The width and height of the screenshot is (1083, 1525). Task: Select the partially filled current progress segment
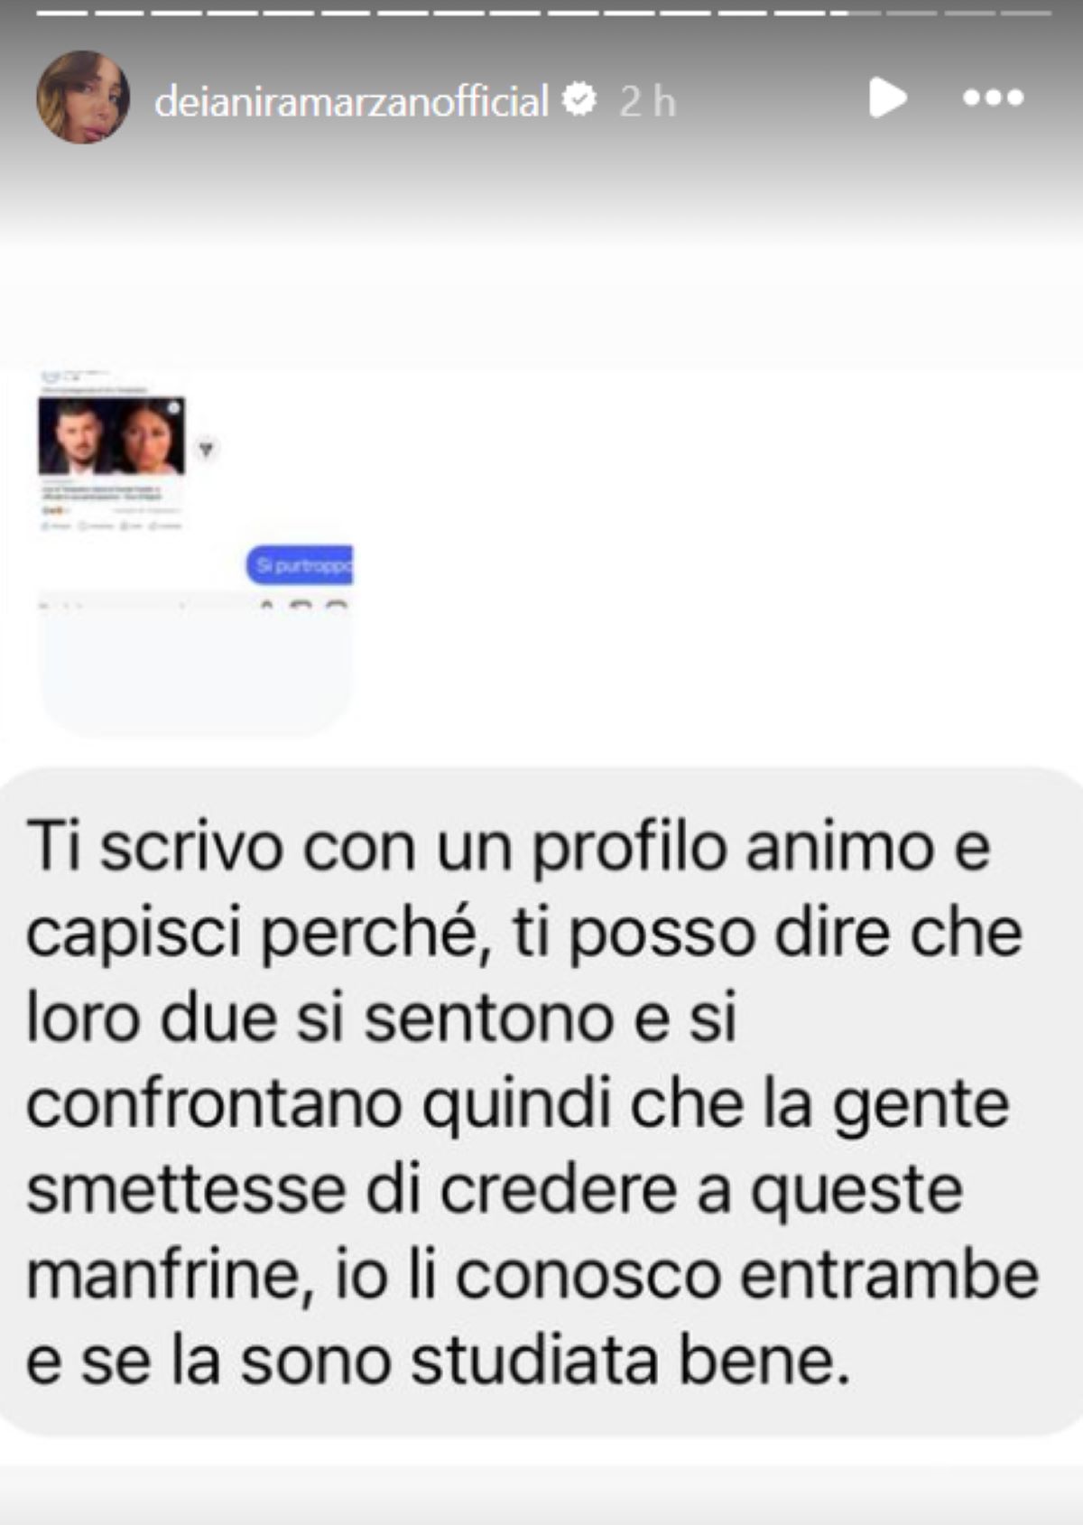tap(855, 13)
